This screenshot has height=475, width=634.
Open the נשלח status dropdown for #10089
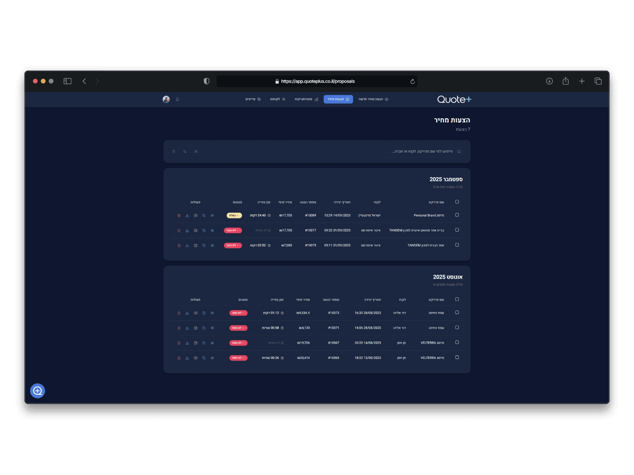(234, 215)
